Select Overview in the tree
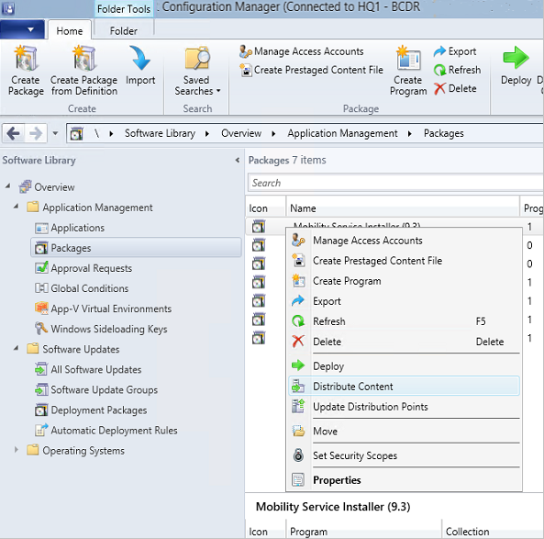The height and width of the screenshot is (539, 544). point(54,187)
